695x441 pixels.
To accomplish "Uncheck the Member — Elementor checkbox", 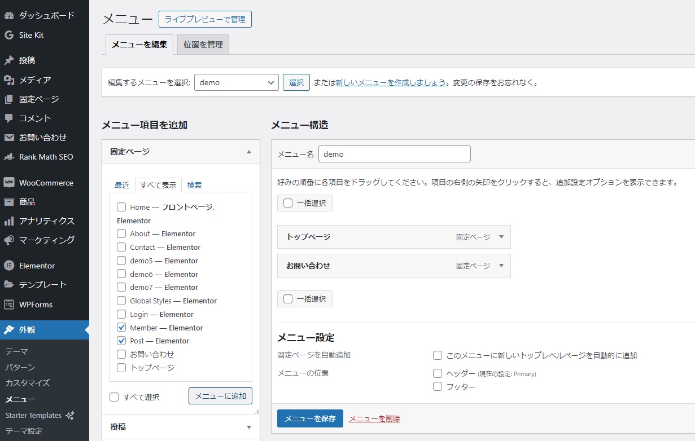I will 121,328.
